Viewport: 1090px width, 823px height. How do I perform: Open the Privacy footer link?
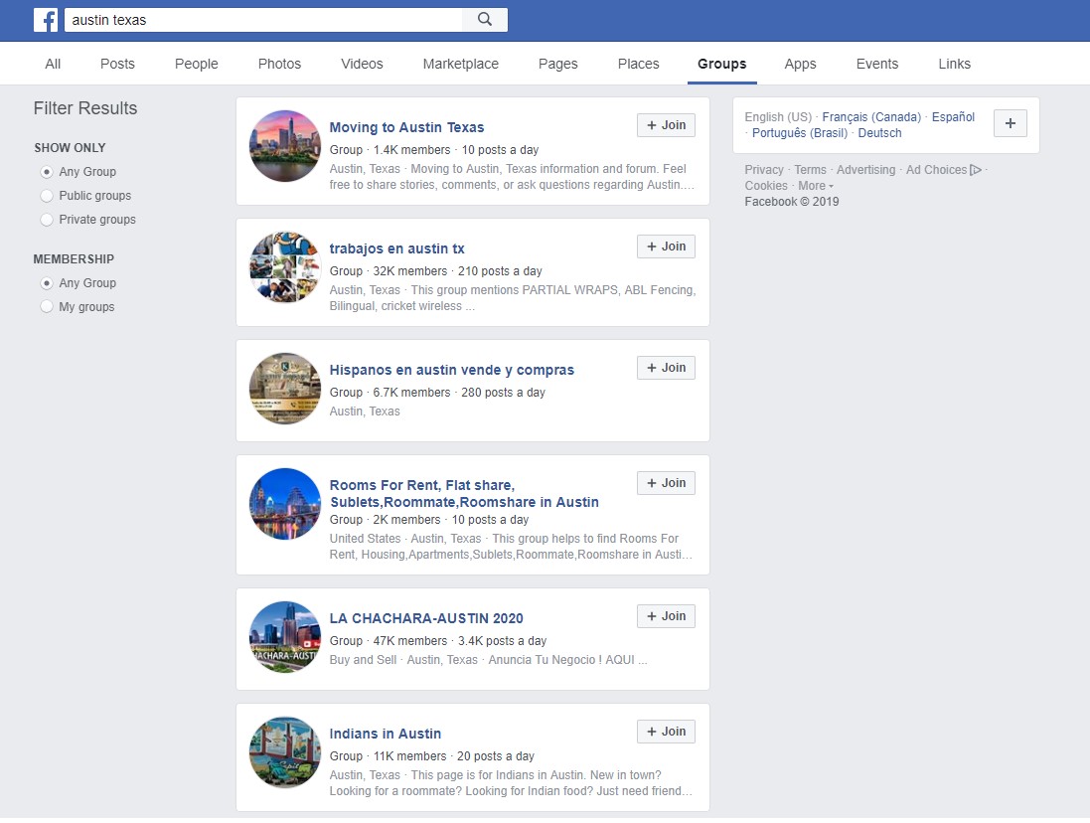tap(764, 170)
